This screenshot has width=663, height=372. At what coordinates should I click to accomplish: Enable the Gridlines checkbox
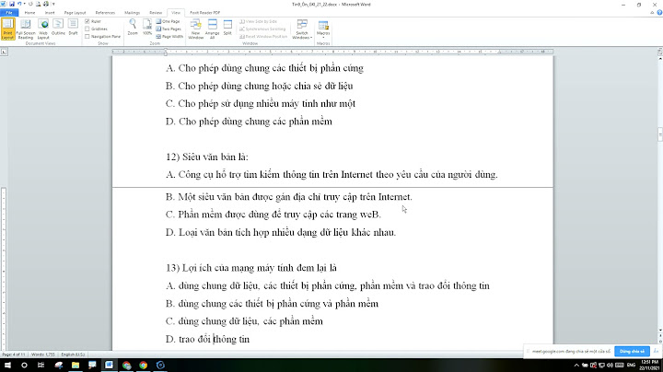[x=87, y=29]
